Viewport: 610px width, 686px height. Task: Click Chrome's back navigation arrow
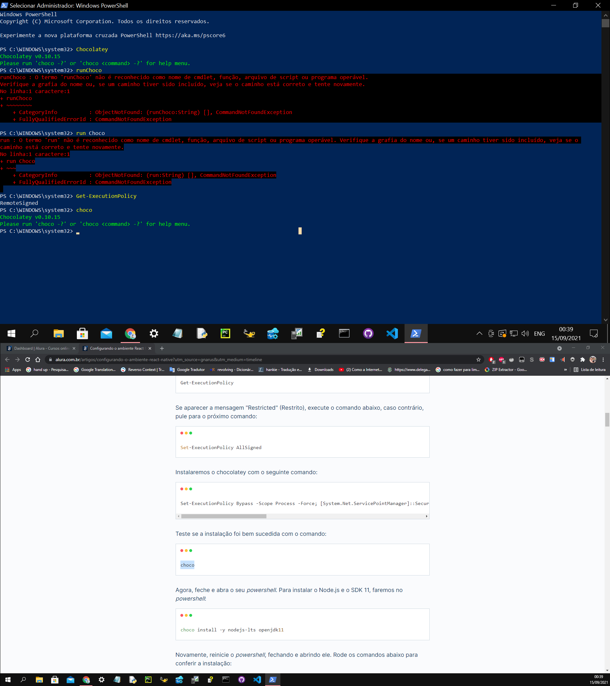tap(7, 360)
